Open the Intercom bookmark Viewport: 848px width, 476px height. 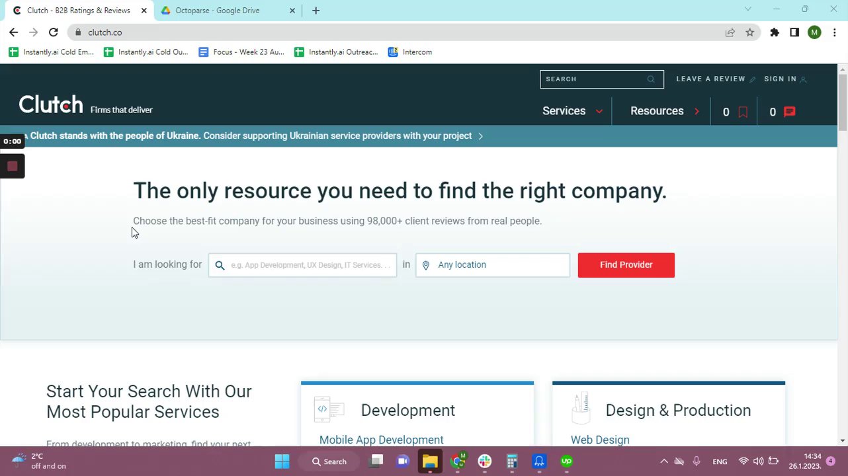click(x=410, y=52)
